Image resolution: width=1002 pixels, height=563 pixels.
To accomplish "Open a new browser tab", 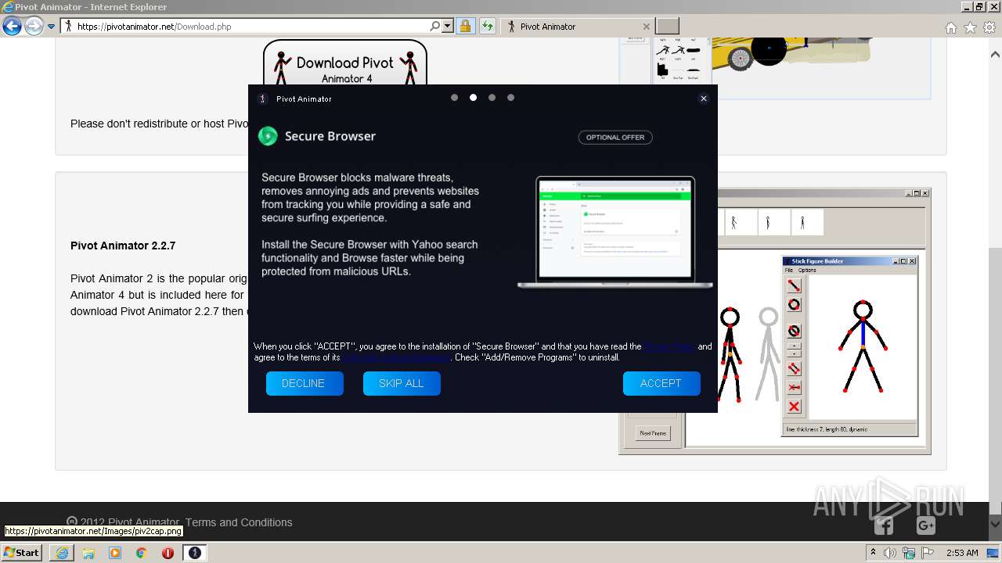I will [x=667, y=27].
